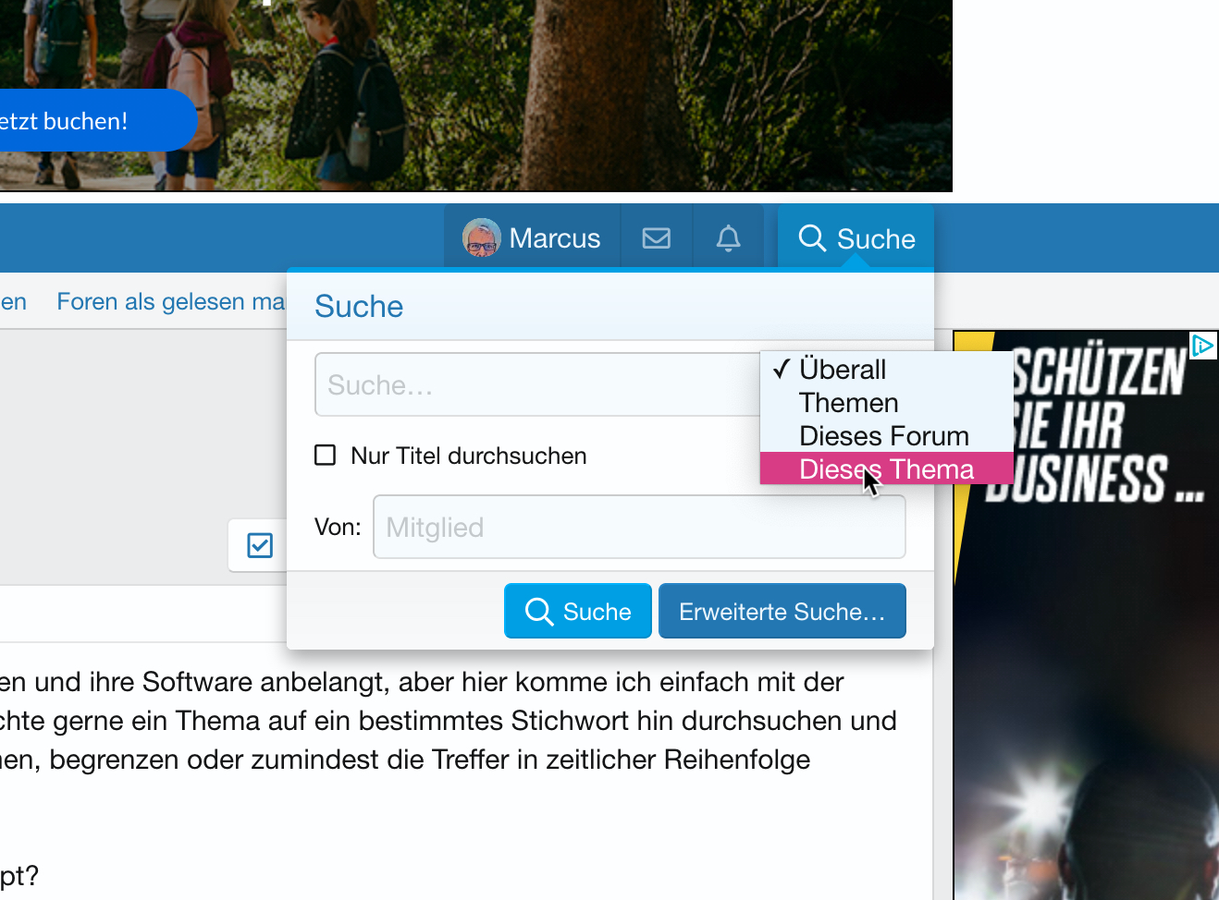Enable the 'Nur Titel durchsuchen' checkbox
Screen dimensions: 1219x900
[x=326, y=456]
